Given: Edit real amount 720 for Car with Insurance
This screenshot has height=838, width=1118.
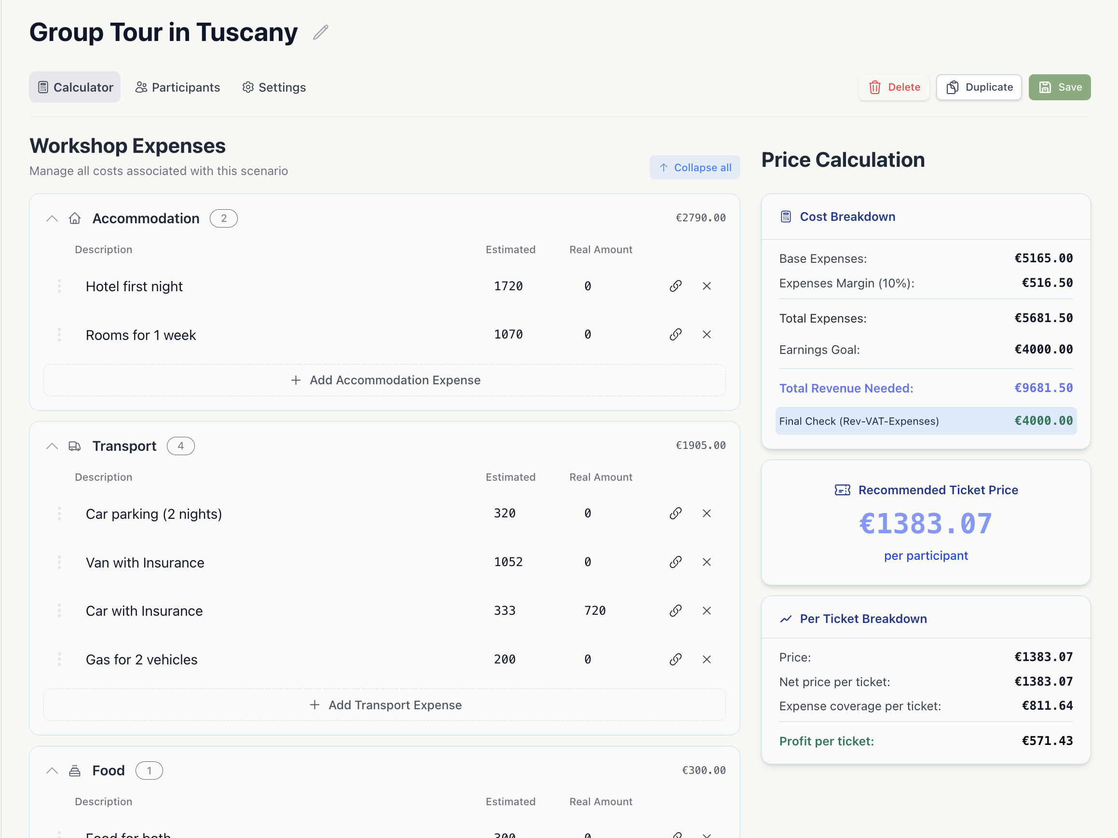Looking at the screenshot, I should pos(595,611).
